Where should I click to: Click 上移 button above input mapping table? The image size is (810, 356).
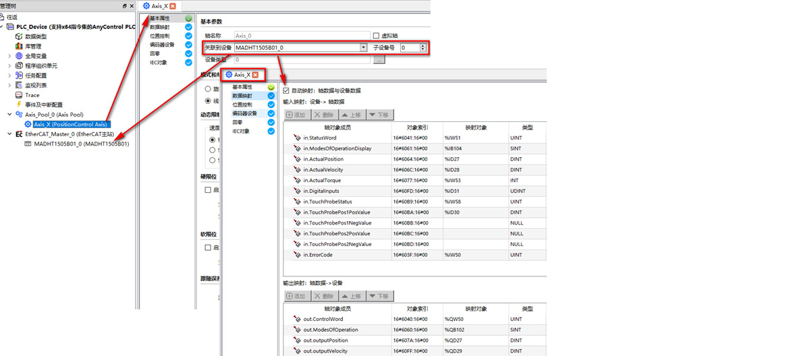point(352,115)
